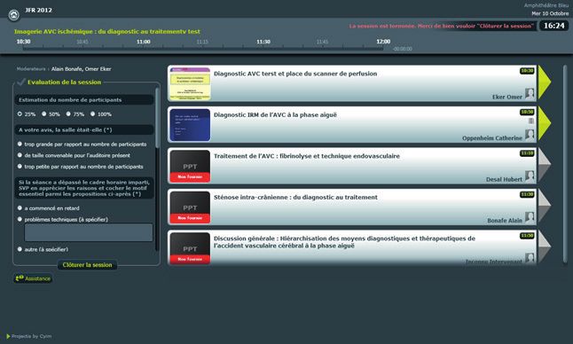
Task: Open the home icon beside JFR 2012
Action: (14, 15)
